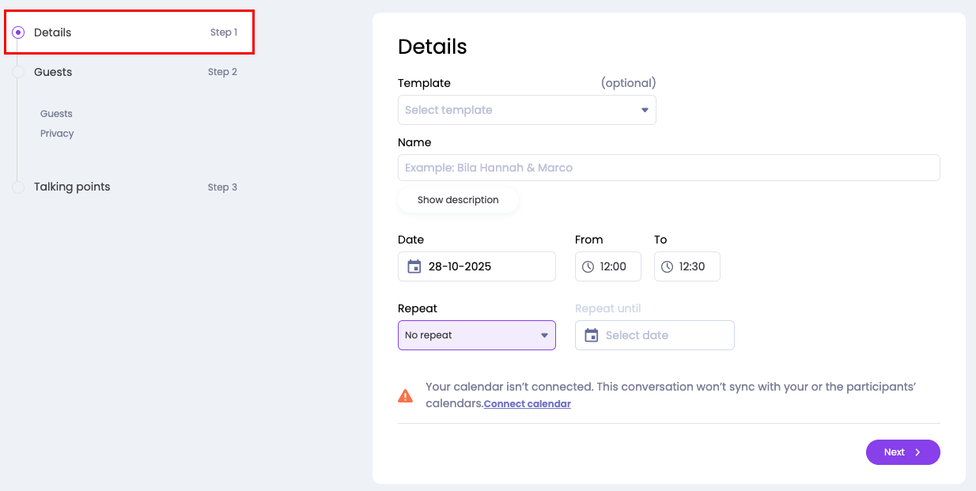Expand the No repeat dropdown
The height and width of the screenshot is (491, 976).
[476, 335]
